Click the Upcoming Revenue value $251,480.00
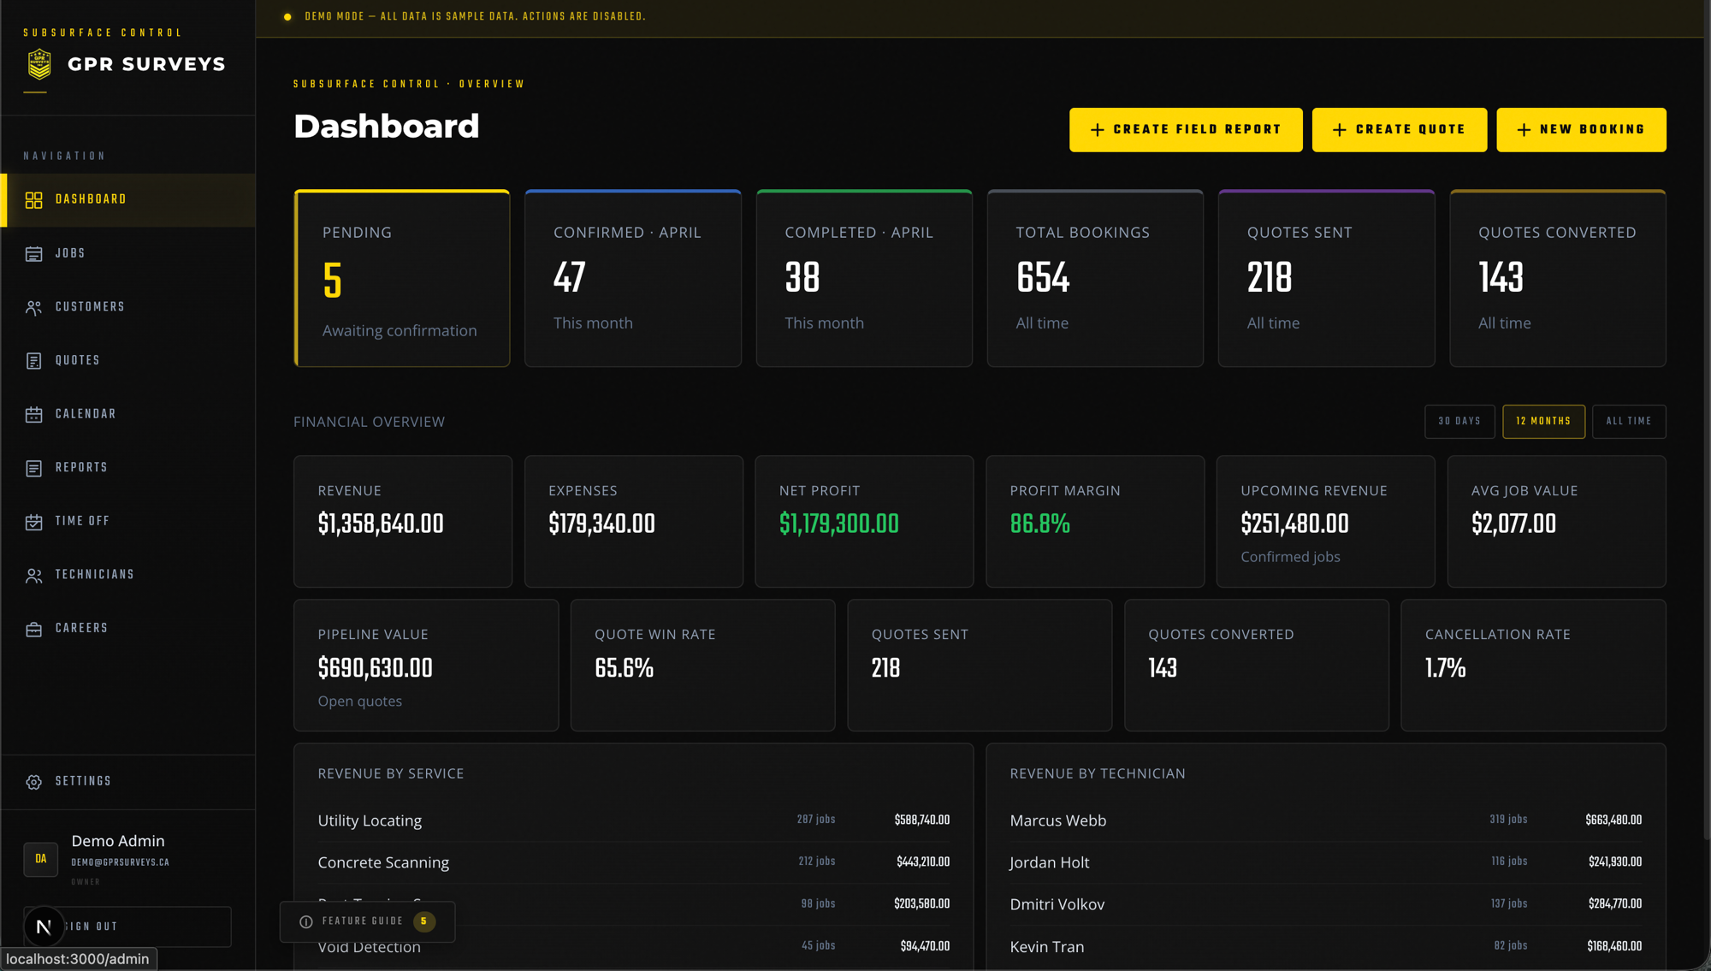 pos(1294,524)
